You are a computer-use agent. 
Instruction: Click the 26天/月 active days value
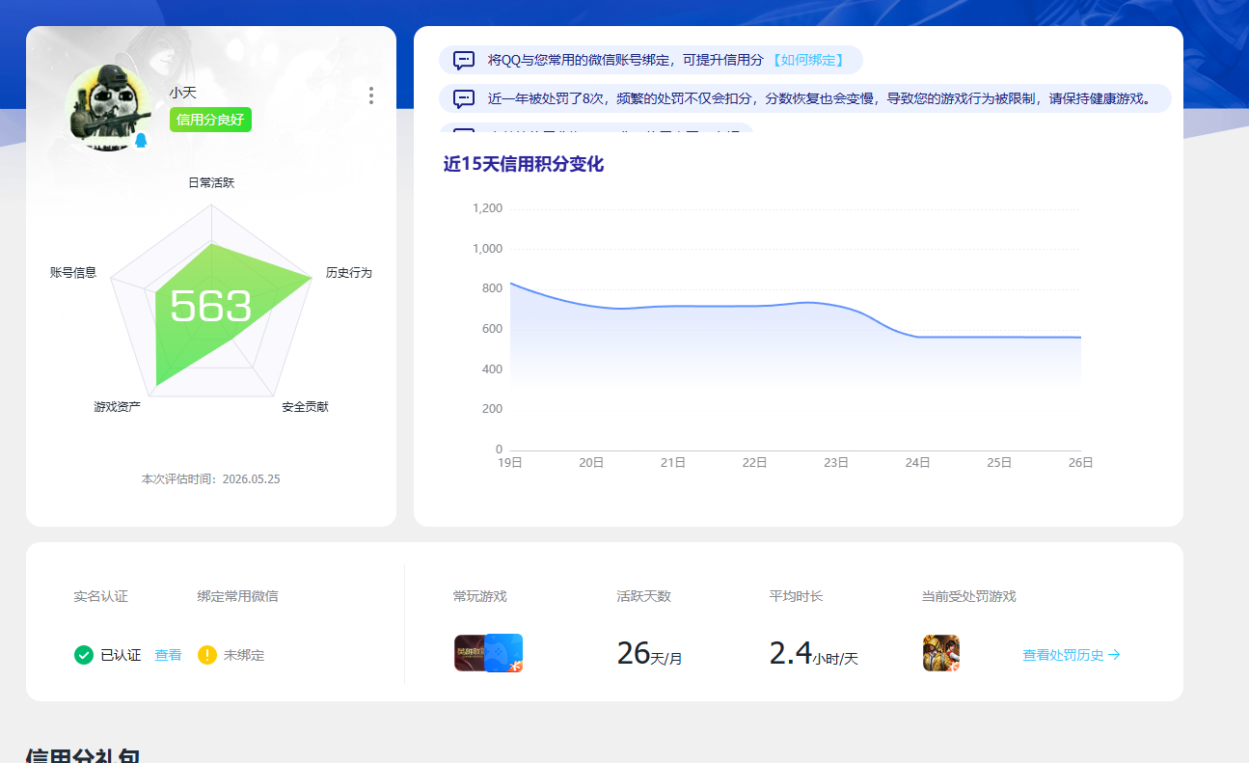point(649,654)
